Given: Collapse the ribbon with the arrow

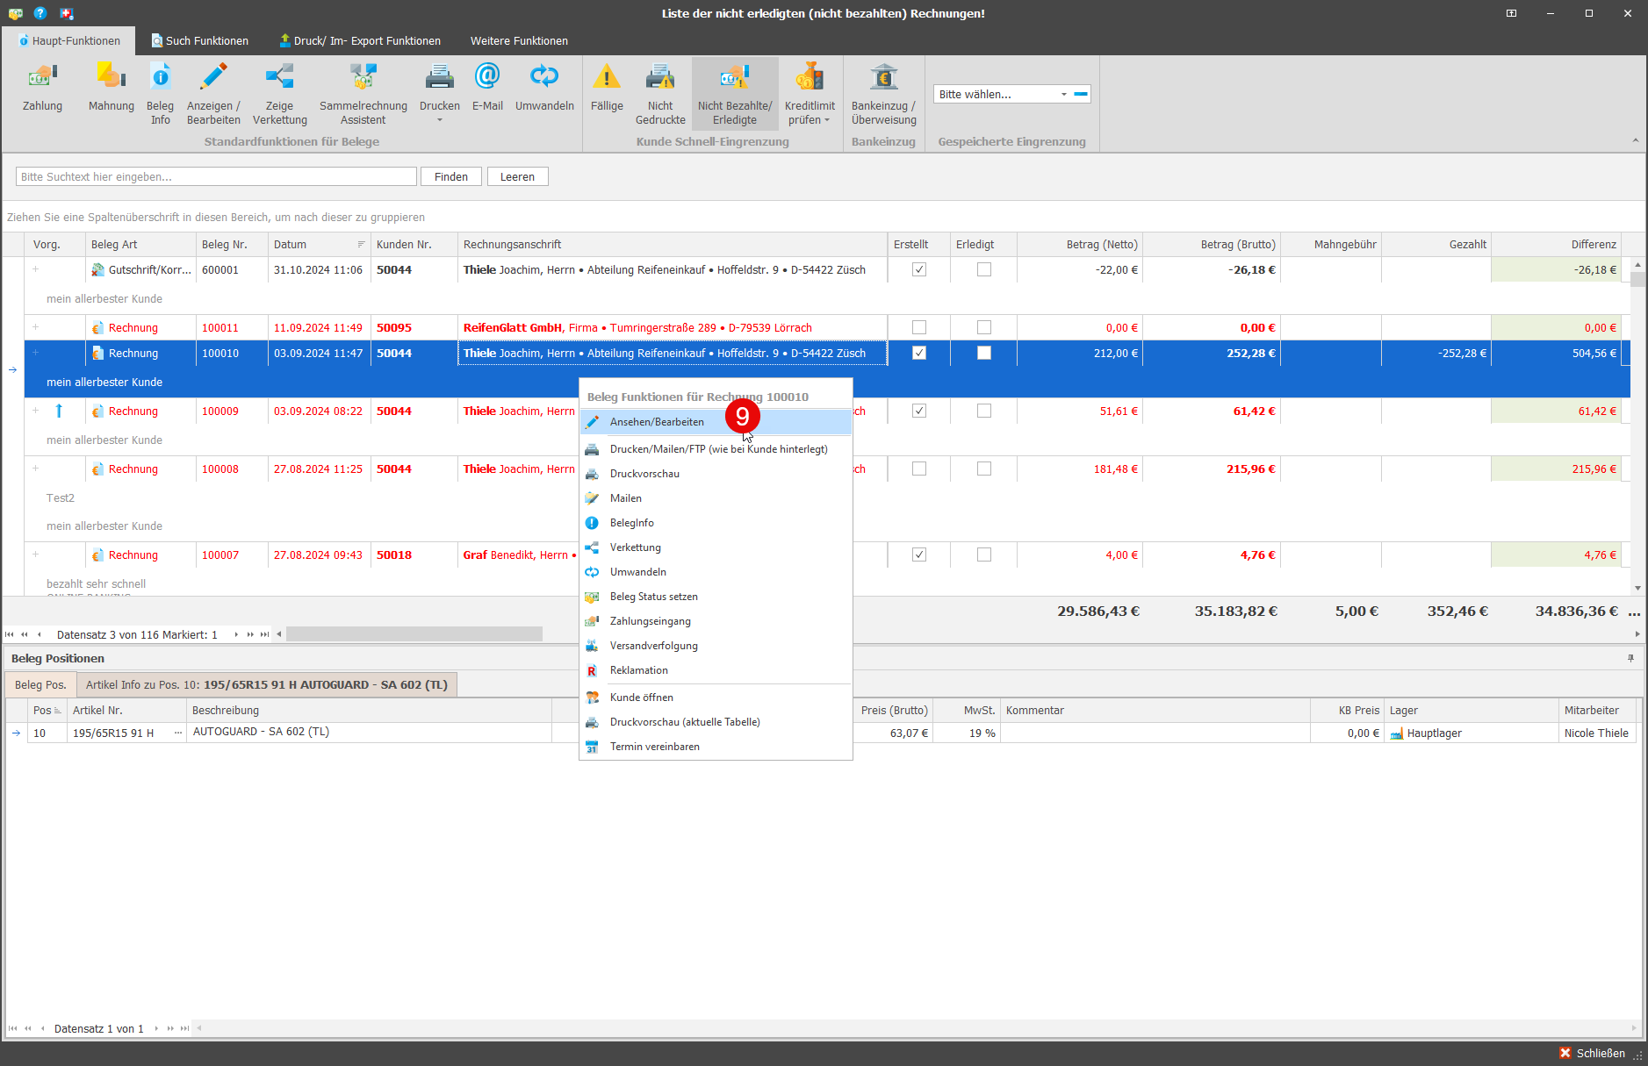Looking at the screenshot, I should click(x=1635, y=140).
